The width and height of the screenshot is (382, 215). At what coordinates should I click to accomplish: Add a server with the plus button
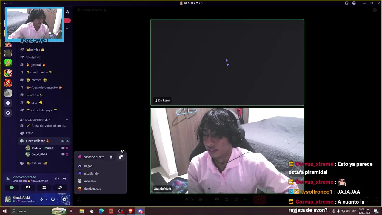[8, 103]
